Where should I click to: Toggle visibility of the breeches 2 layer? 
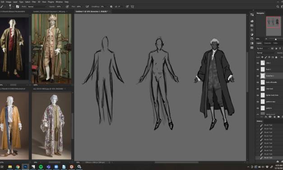point(258,76)
